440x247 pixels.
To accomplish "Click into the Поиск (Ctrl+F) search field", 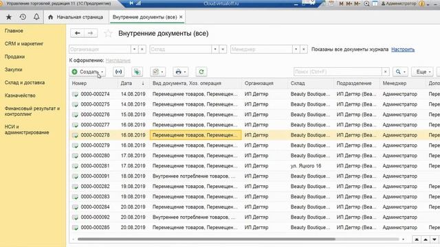I will (x=338, y=72).
